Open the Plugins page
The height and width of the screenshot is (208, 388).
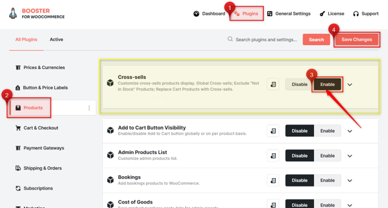[x=246, y=13]
